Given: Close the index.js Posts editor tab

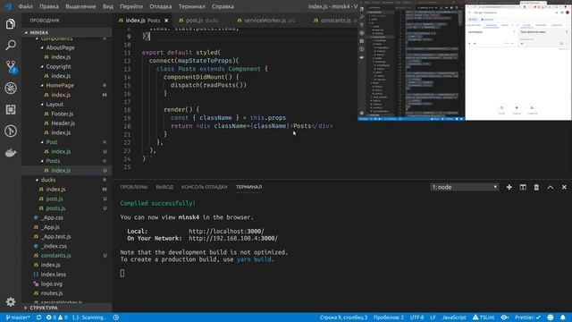Looking at the screenshot, I should 166,21.
